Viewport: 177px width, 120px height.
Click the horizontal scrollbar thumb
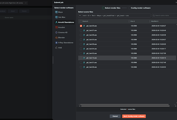pyautogui.click(x=125, y=106)
